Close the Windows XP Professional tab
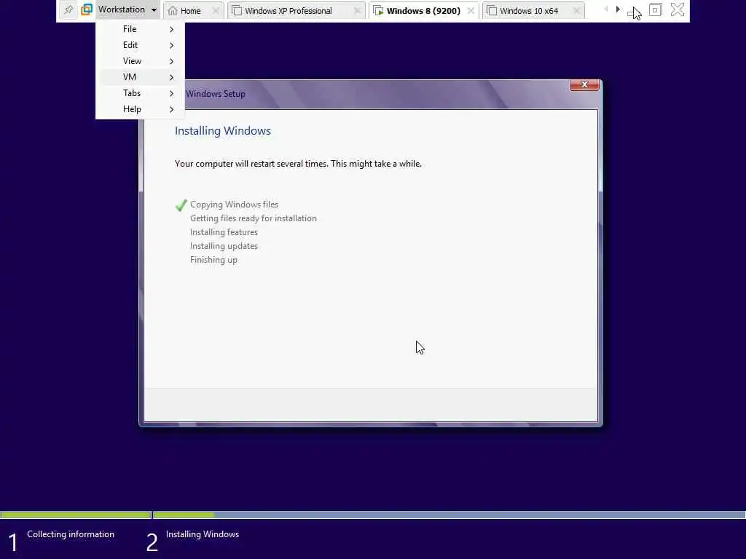 tap(357, 10)
